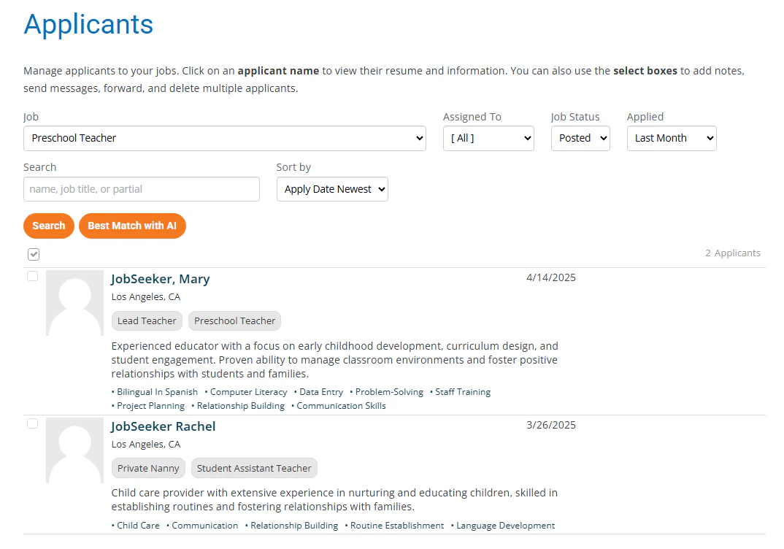
Task: Change the Job Status dropdown from Posted
Action: [x=580, y=138]
